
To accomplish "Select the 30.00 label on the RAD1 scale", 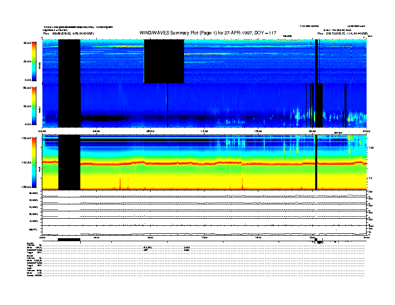I will [x=27, y=106].
